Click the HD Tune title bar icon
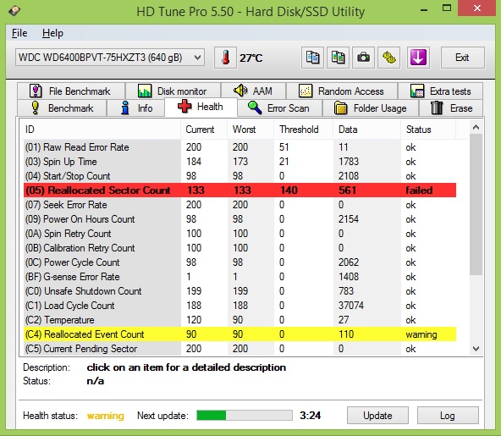The image size is (501, 436). (14, 11)
